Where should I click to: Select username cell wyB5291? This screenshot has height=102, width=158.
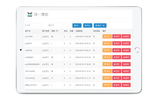(x=29, y=44)
